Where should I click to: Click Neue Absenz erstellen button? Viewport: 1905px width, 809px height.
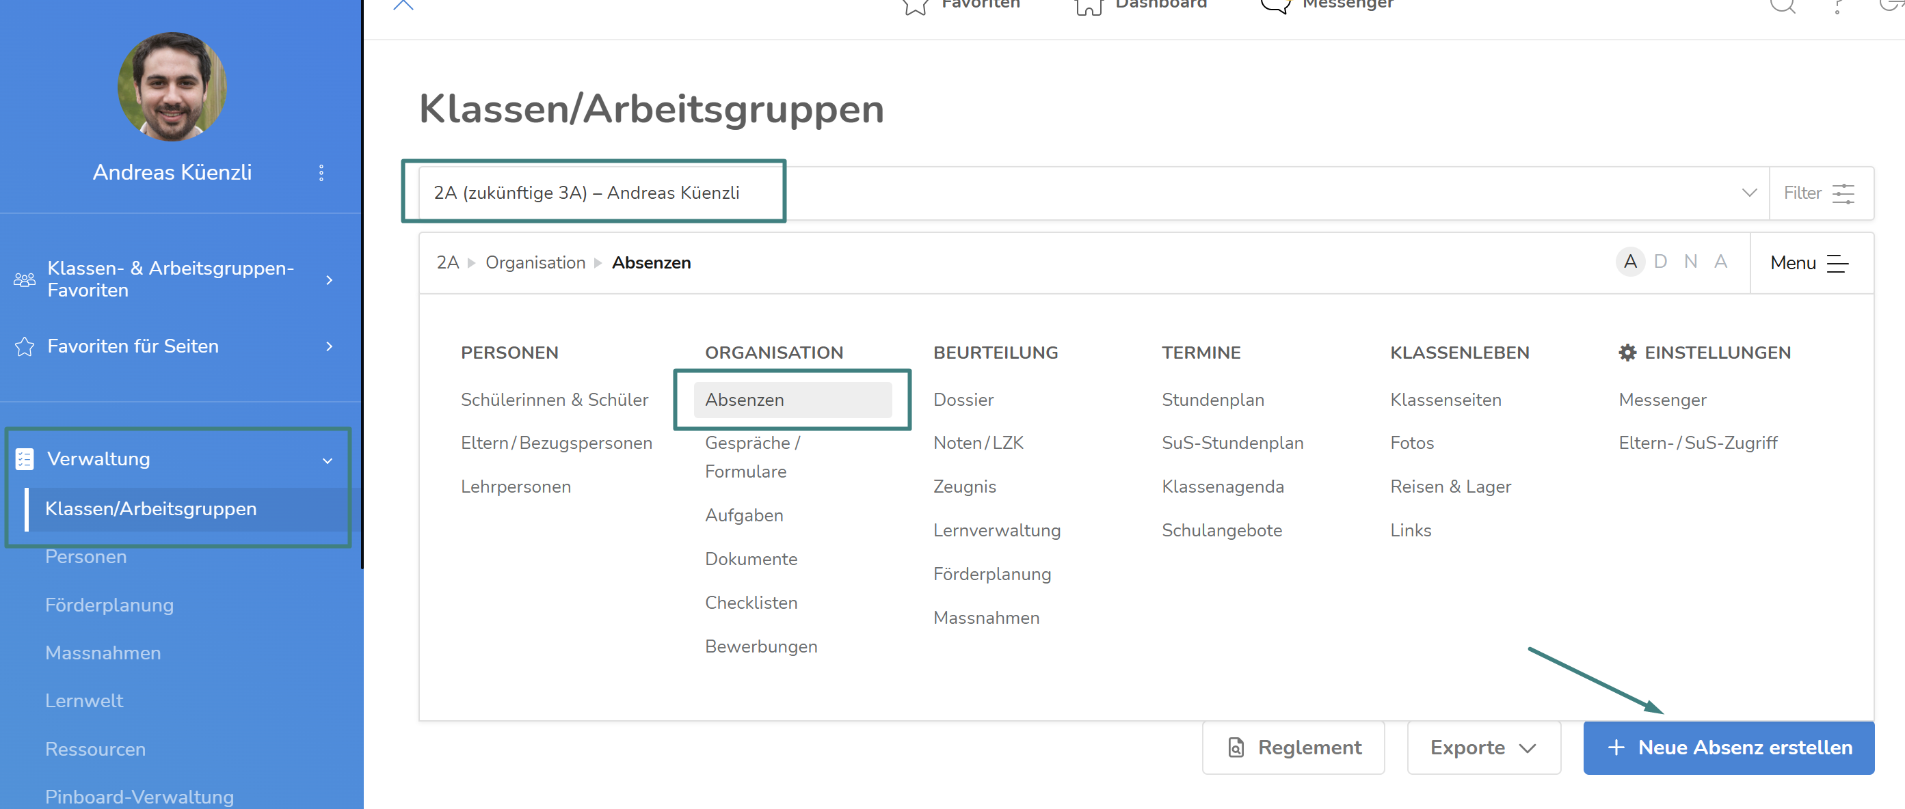(1729, 748)
